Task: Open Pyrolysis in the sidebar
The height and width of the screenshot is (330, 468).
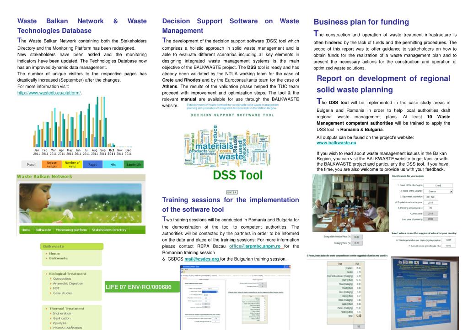Action: [x=59, y=323]
